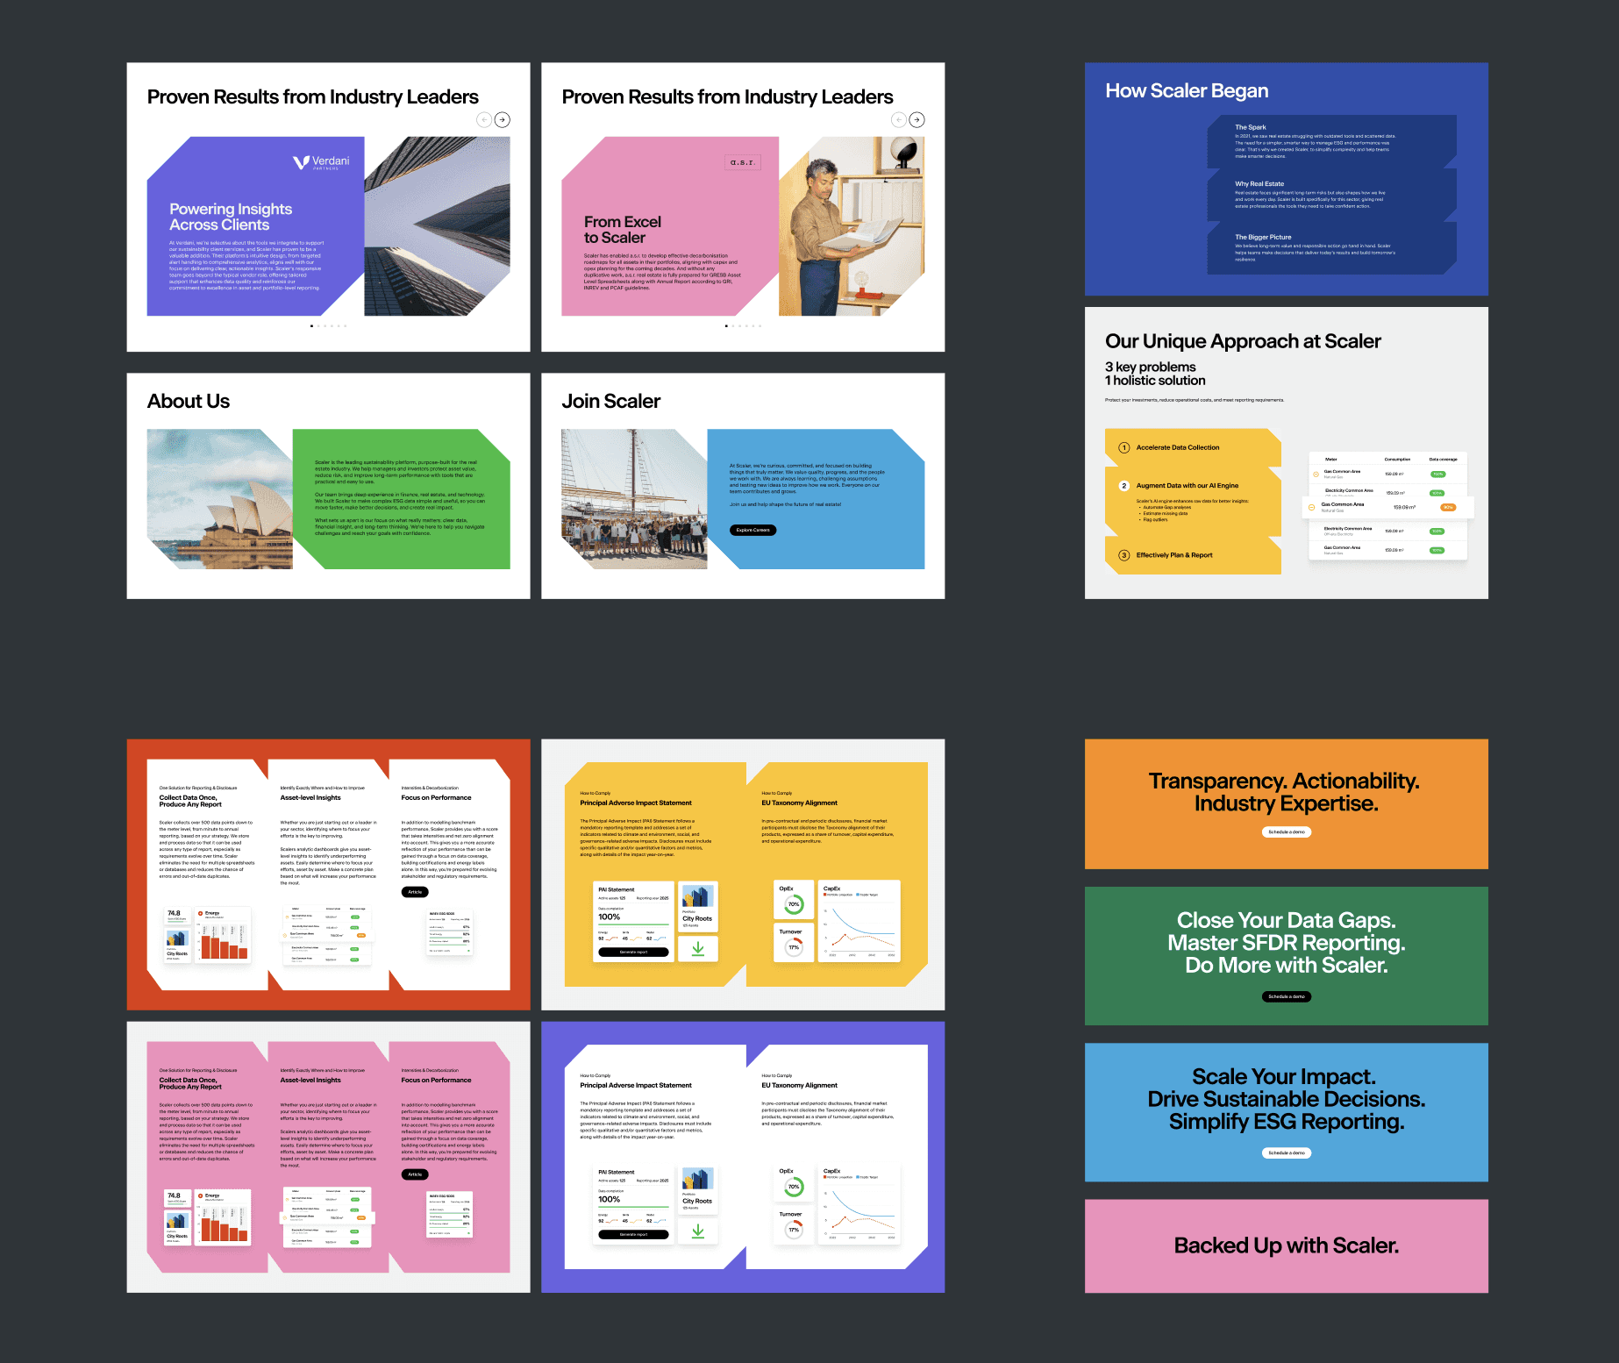The width and height of the screenshot is (1619, 1363).
Task: Click the orange 90% data coverage badge
Action: click(1448, 507)
